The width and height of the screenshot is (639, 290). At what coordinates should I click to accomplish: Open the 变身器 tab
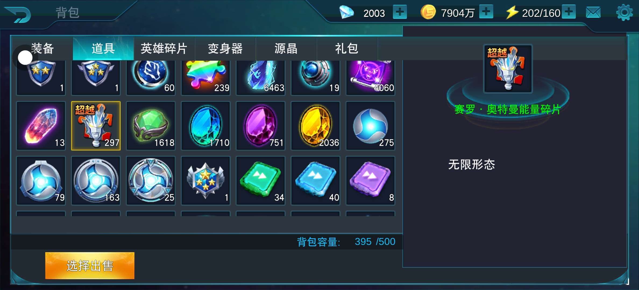click(225, 49)
